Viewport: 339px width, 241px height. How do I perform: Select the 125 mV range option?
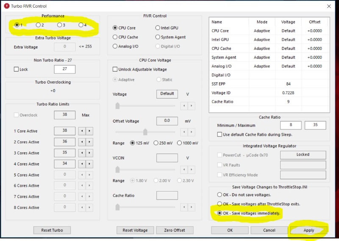132,143
